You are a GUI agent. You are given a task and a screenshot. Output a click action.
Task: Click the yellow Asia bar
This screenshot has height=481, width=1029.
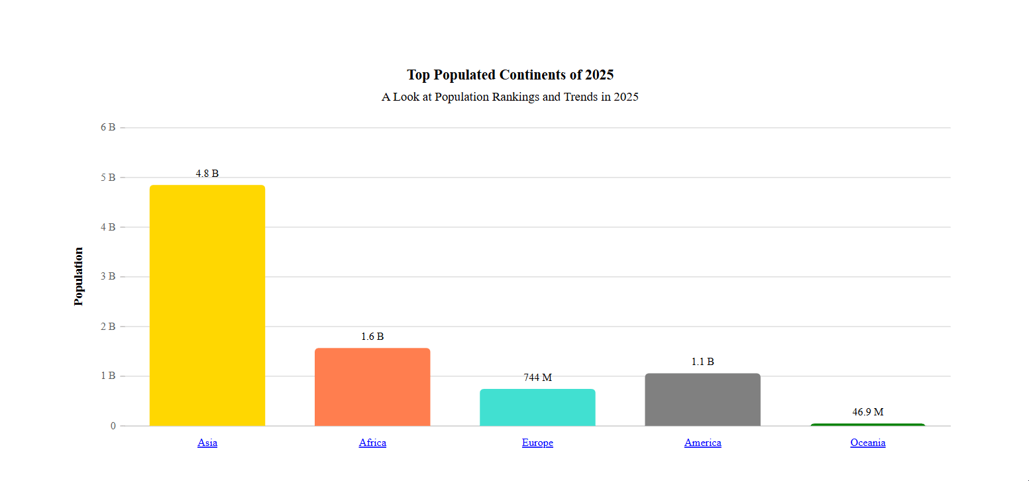(207, 305)
